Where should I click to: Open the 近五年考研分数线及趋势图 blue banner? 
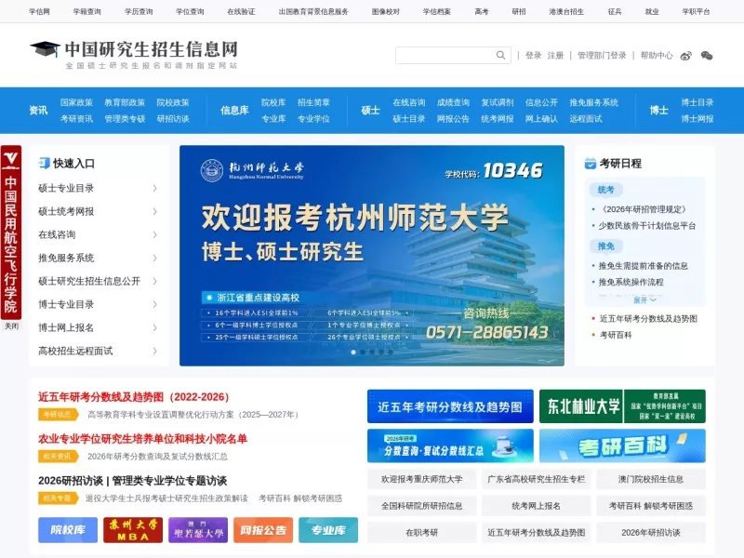coord(450,406)
